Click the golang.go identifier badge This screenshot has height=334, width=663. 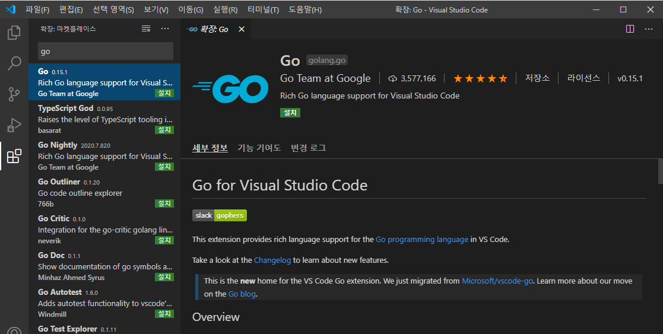[x=327, y=61]
